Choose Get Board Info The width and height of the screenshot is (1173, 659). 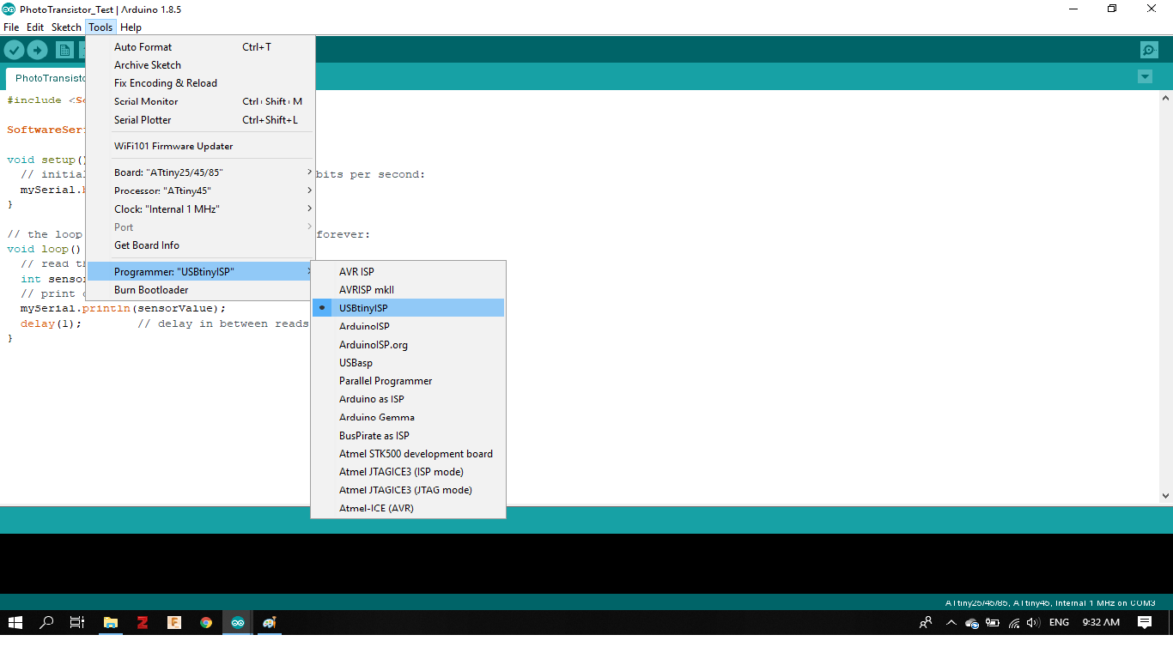(201, 245)
